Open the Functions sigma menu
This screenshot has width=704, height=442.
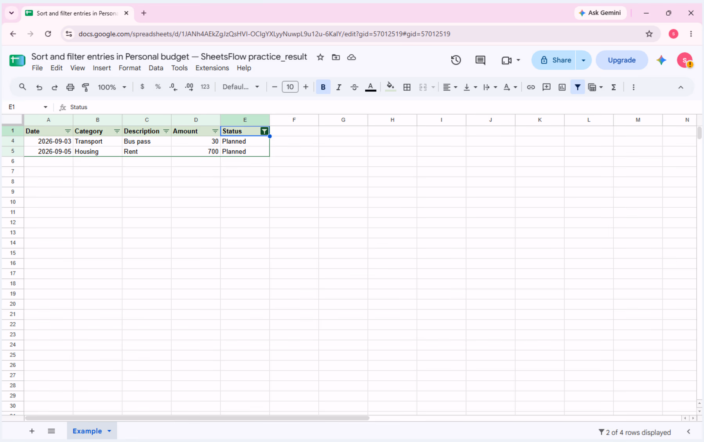coord(614,87)
